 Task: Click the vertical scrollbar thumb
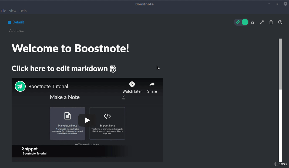pos(280,64)
